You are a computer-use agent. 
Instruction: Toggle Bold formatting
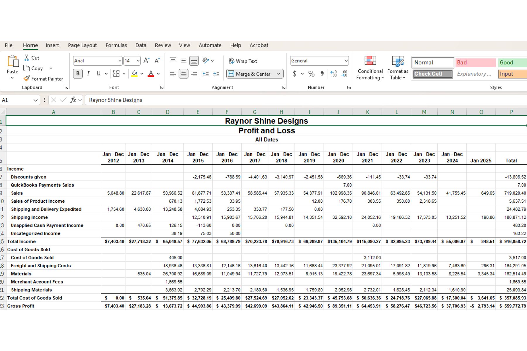click(78, 74)
